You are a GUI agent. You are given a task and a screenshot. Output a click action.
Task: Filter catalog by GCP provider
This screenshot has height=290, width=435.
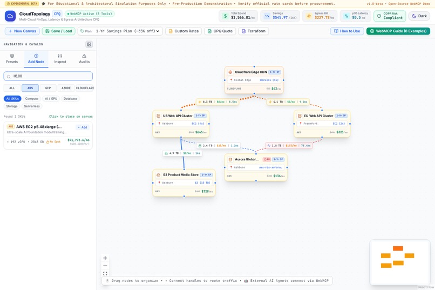(48, 88)
